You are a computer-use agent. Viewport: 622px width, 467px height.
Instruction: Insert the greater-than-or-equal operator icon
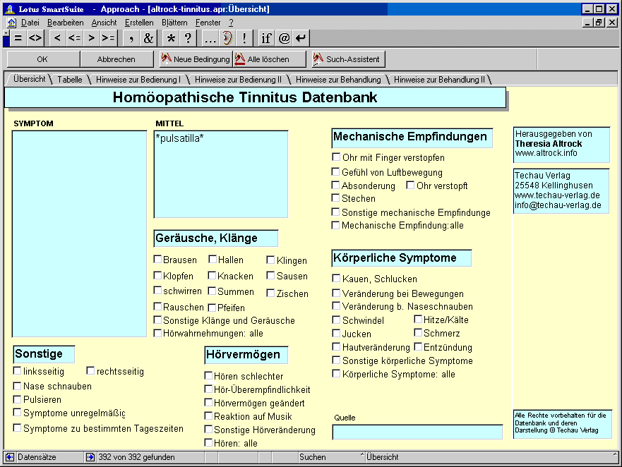tap(108, 39)
